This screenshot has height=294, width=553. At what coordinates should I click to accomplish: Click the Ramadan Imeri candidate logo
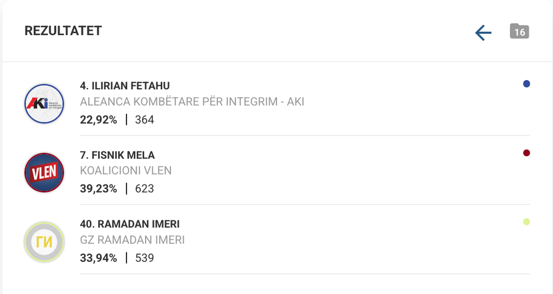(x=44, y=242)
